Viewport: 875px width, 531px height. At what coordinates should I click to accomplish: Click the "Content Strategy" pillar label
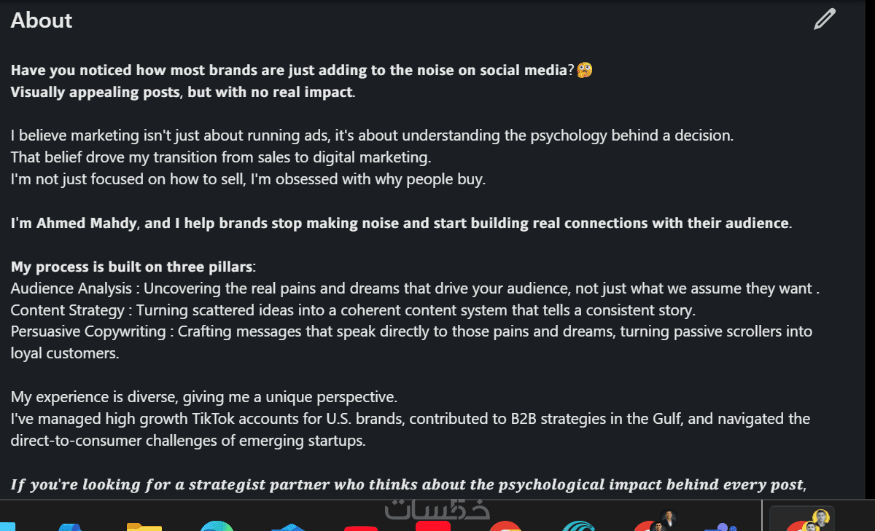(67, 310)
